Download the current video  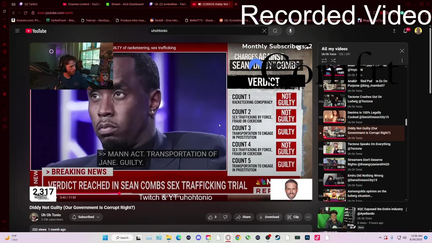[x=269, y=217]
